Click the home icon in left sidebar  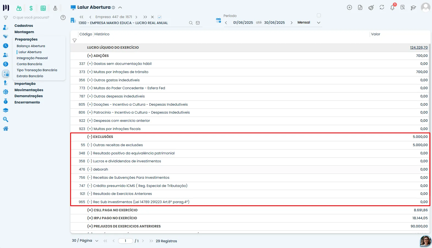(5, 128)
